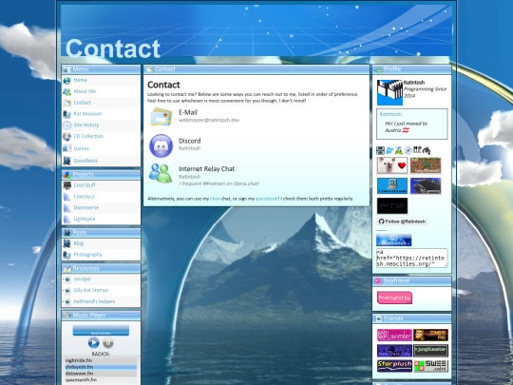Open the Rat Museum page
The width and height of the screenshot is (513, 385).
(x=87, y=114)
